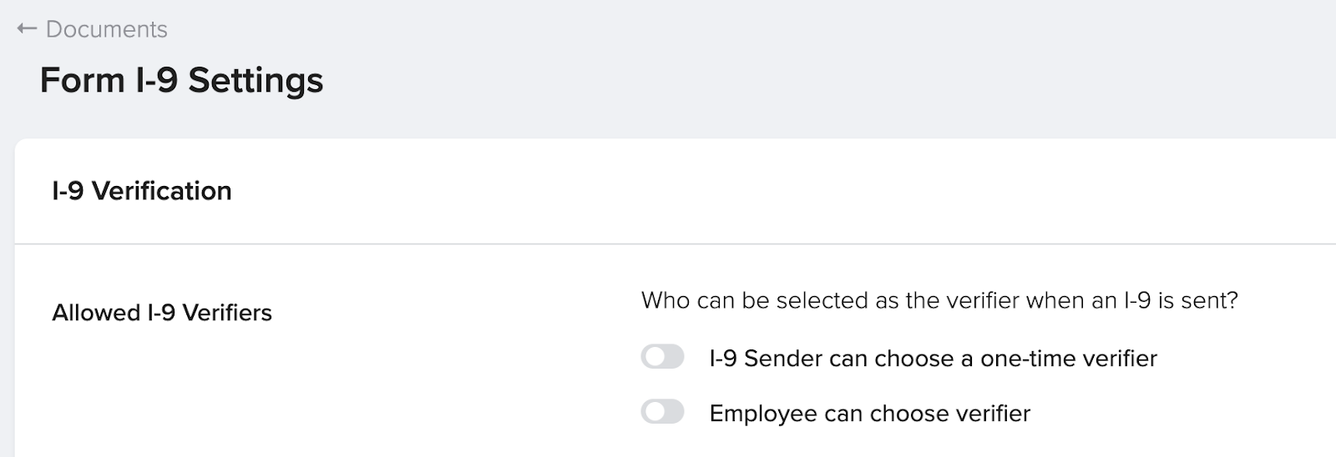This screenshot has height=457, width=1336.
Task: Click the Allowed I-9 Verifiers setting label
Action: click(162, 313)
